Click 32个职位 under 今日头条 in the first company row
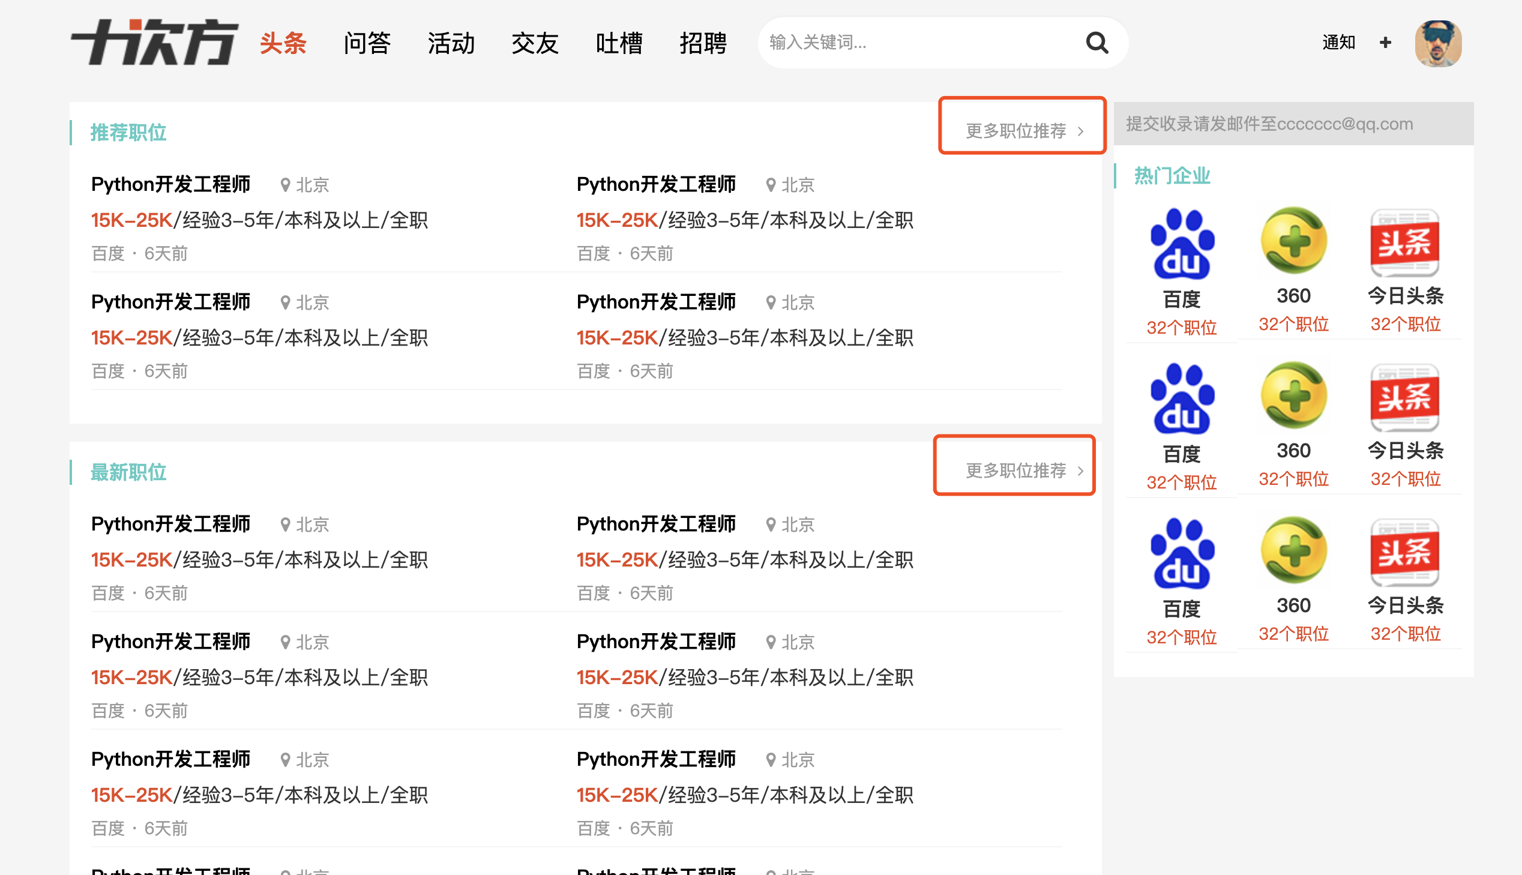The image size is (1522, 875). pyautogui.click(x=1405, y=325)
